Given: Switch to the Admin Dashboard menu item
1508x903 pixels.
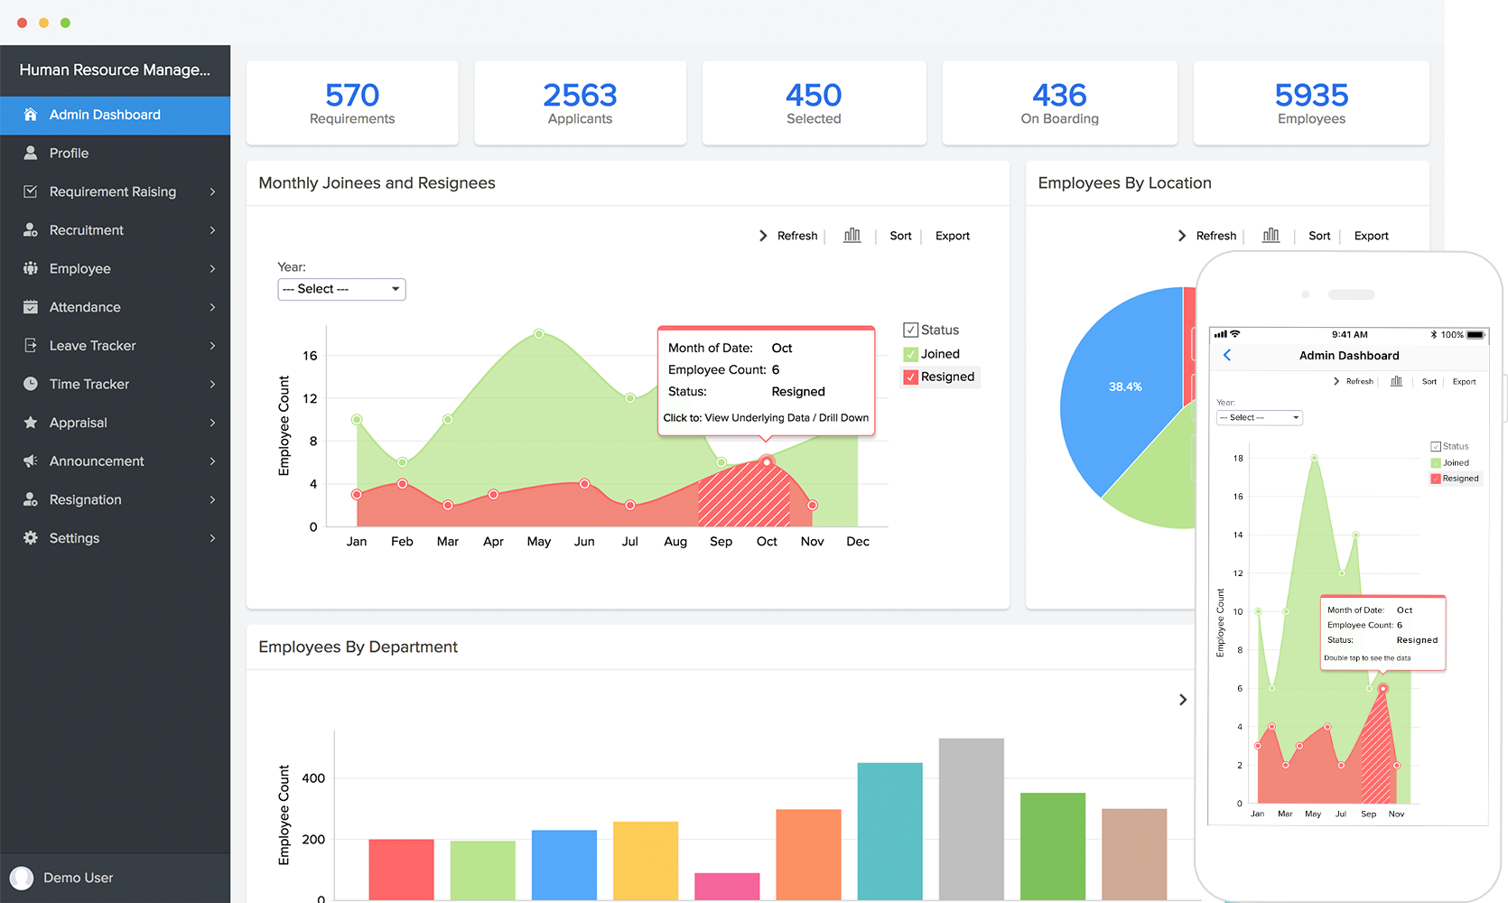Looking at the screenshot, I should point(105,115).
